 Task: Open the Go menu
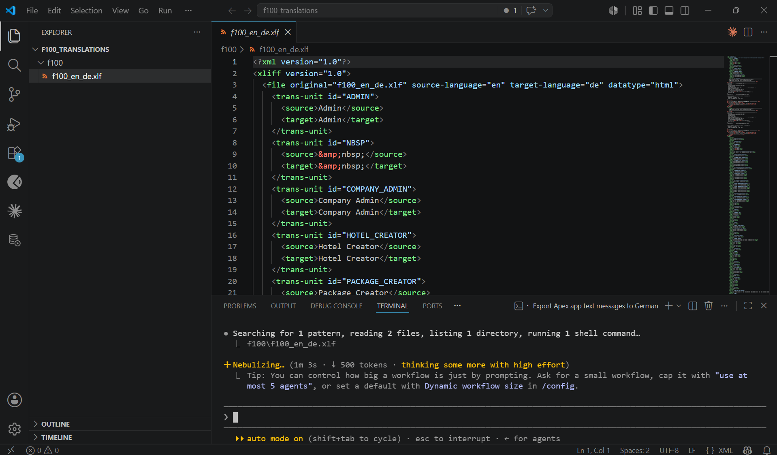(x=143, y=11)
